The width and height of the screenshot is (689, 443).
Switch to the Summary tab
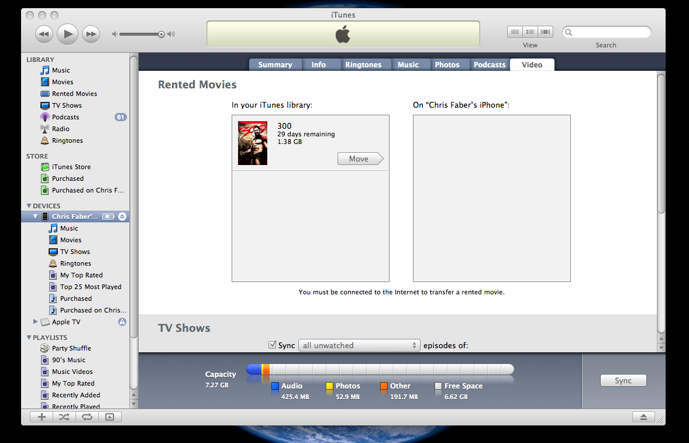pyautogui.click(x=275, y=64)
